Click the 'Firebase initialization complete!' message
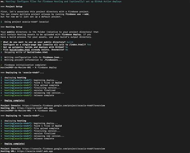 25,65
